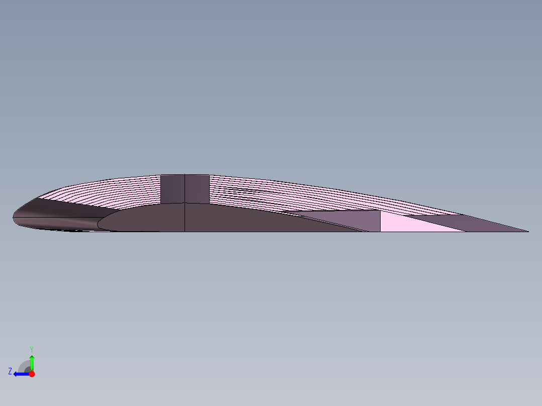Pick left half of dark rectangular block
This screenshot has height=406, width=542.
(x=173, y=188)
